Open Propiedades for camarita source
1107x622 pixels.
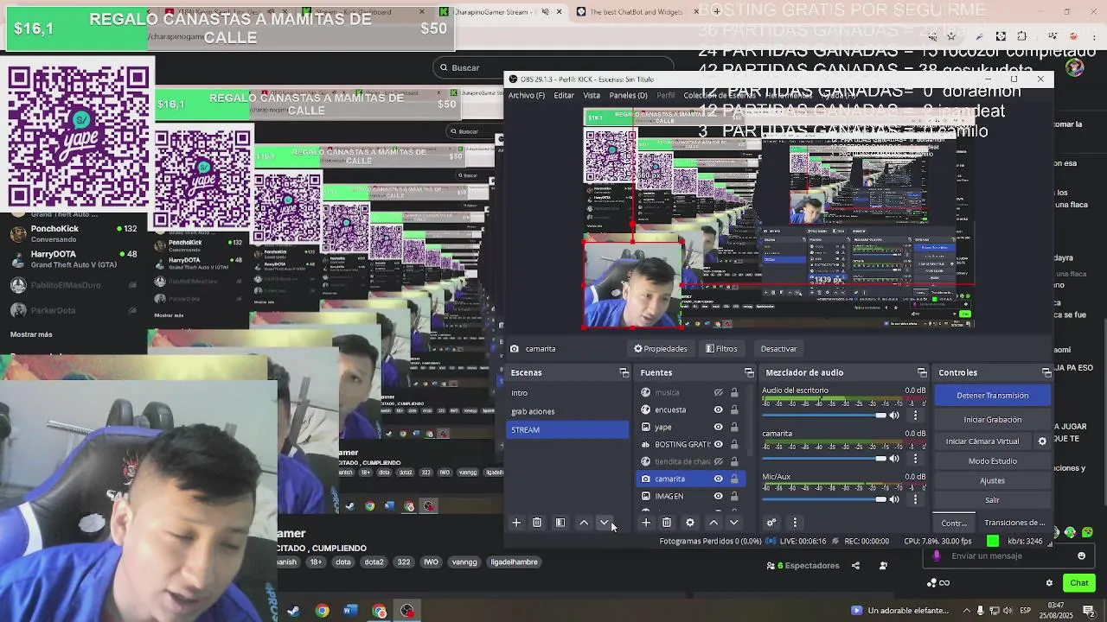[x=661, y=349]
